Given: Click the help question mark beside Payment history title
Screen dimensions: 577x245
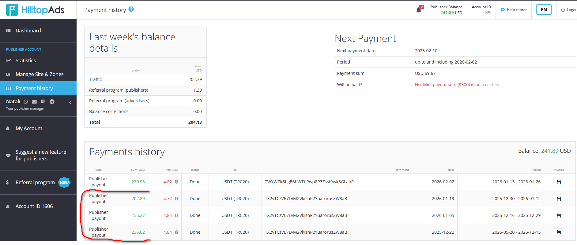Looking at the screenshot, I should [131, 9].
